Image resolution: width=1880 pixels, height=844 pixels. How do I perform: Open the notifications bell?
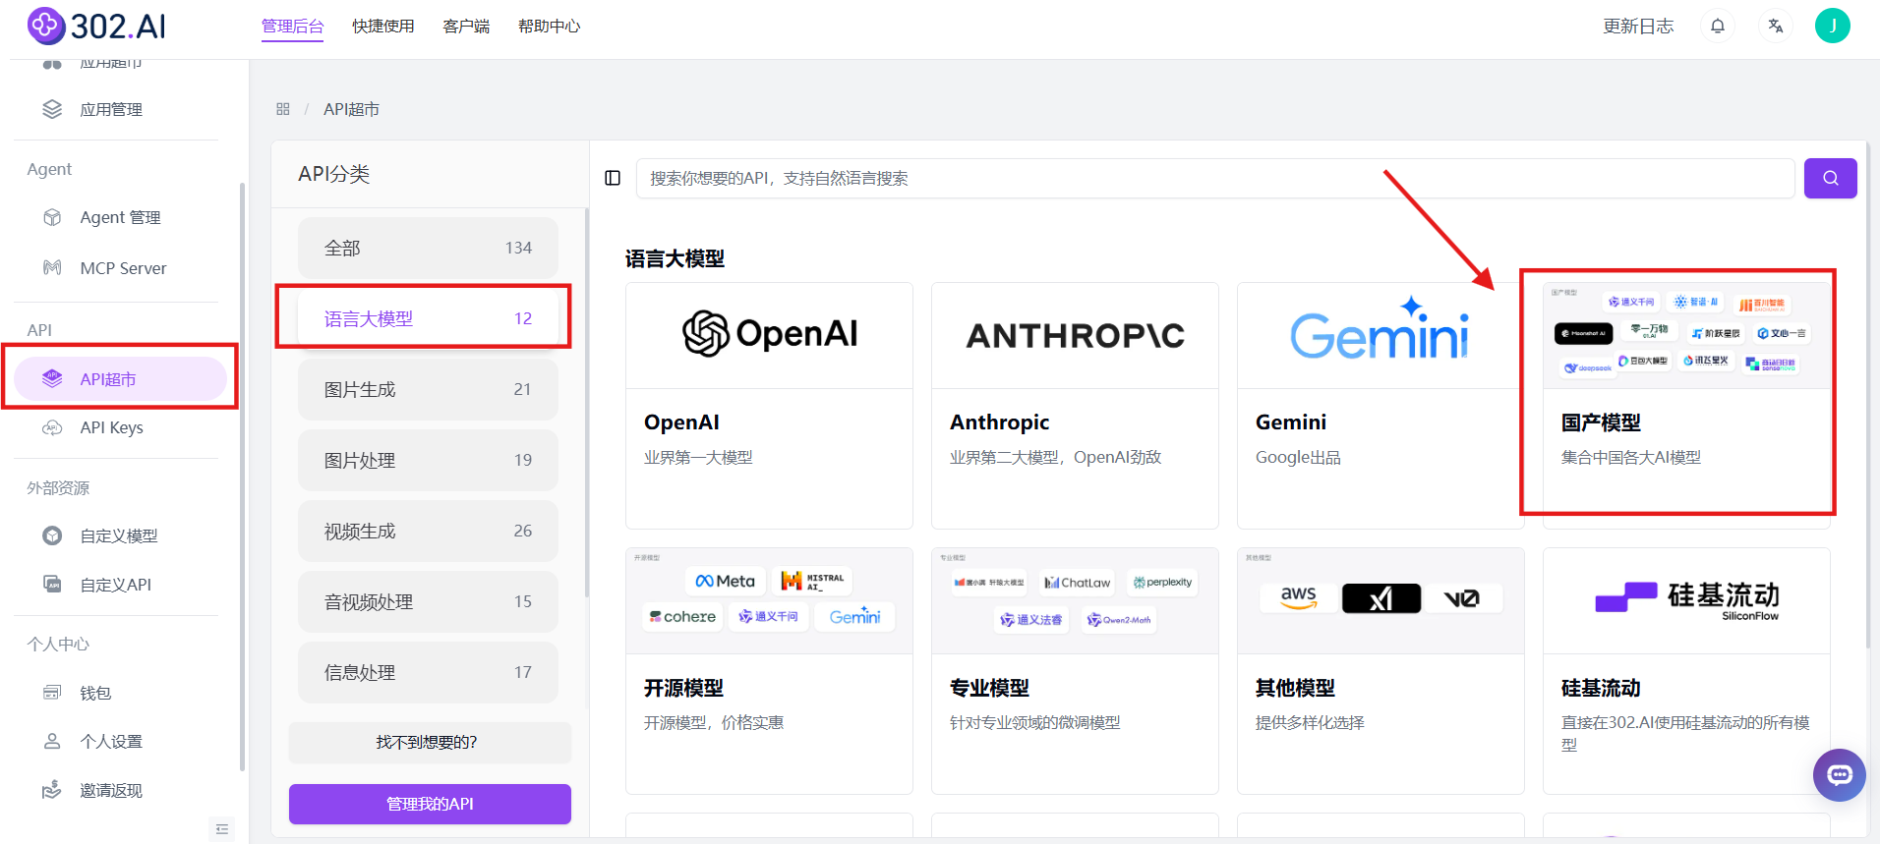pos(1718,27)
